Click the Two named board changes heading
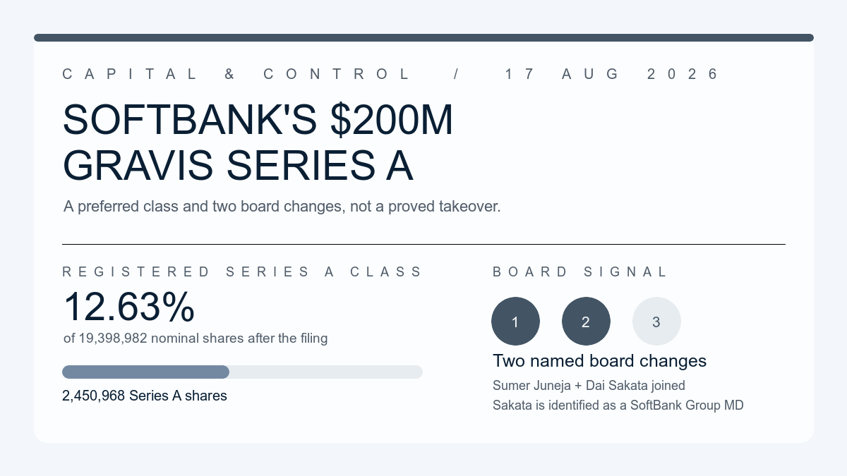The height and width of the screenshot is (476, 847). [599, 361]
